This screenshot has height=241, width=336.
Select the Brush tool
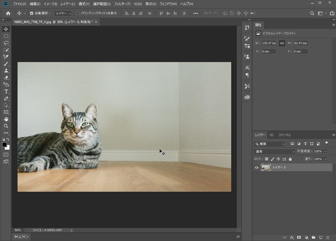[6, 64]
